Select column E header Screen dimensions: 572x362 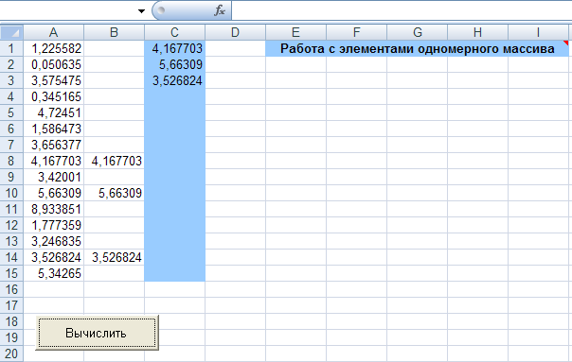pyautogui.click(x=295, y=32)
